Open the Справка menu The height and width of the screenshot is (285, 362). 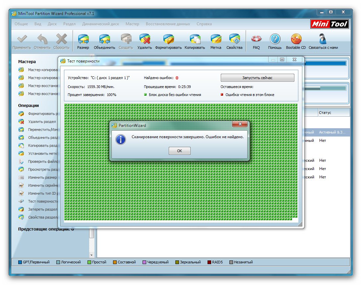click(204, 24)
